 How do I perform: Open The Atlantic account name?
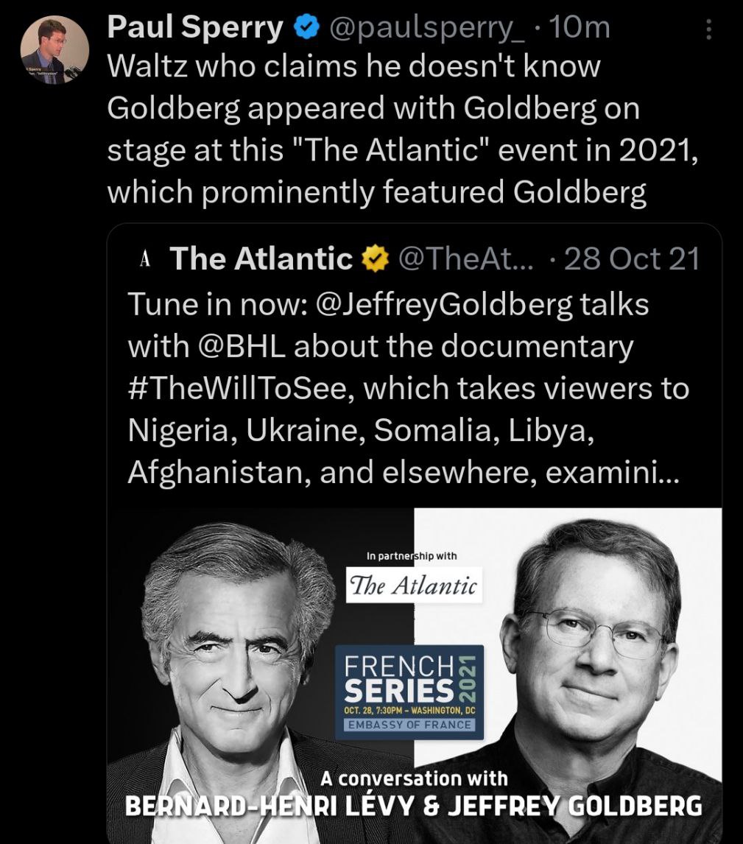tap(261, 259)
